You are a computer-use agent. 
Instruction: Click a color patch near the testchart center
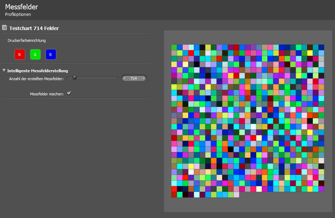pos(247,121)
